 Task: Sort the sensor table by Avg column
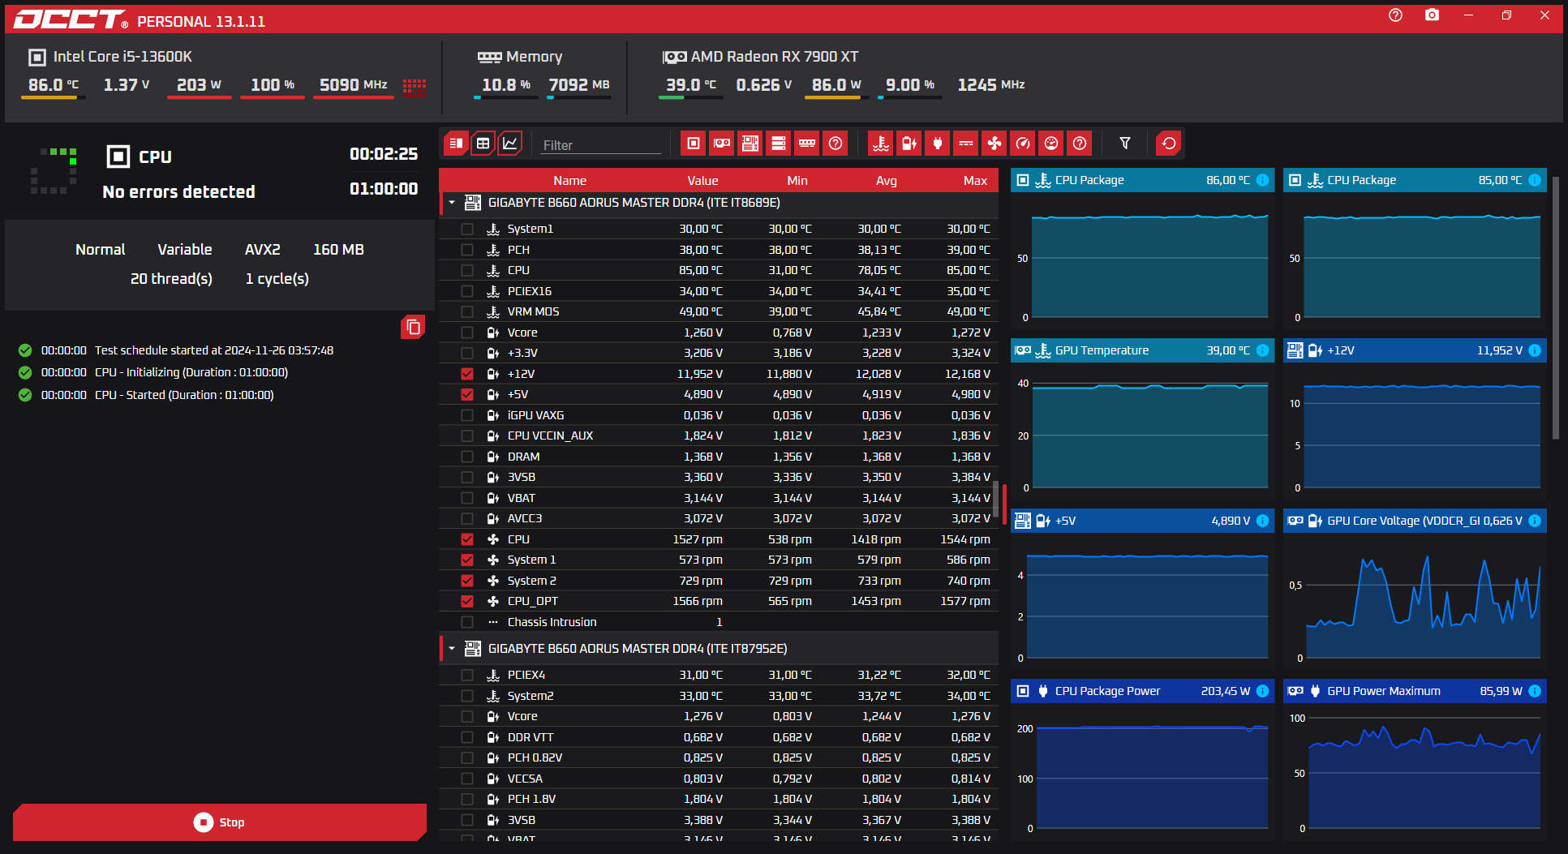point(887,181)
